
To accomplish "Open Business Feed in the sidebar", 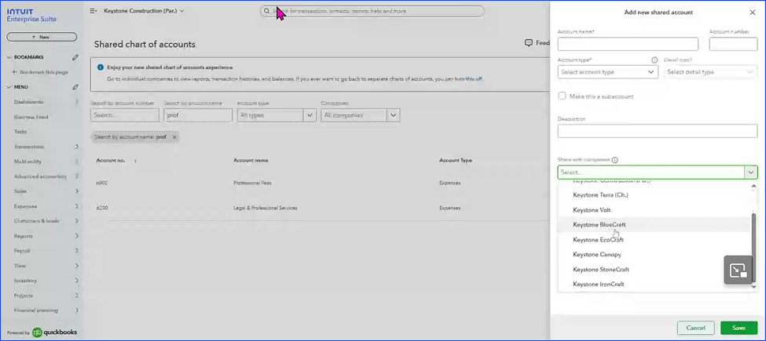I will pos(31,117).
